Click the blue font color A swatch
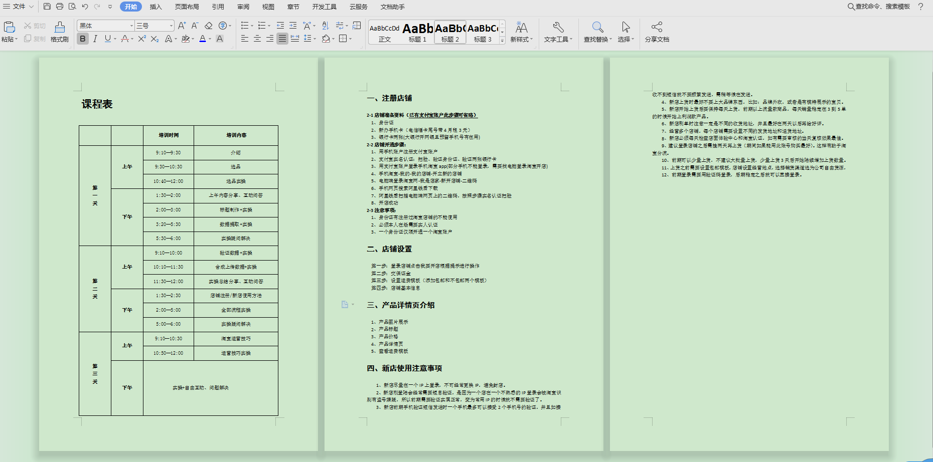This screenshot has width=933, height=462. 202,39
